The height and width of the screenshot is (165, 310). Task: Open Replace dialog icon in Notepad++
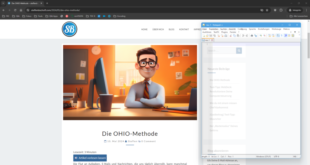256,35
